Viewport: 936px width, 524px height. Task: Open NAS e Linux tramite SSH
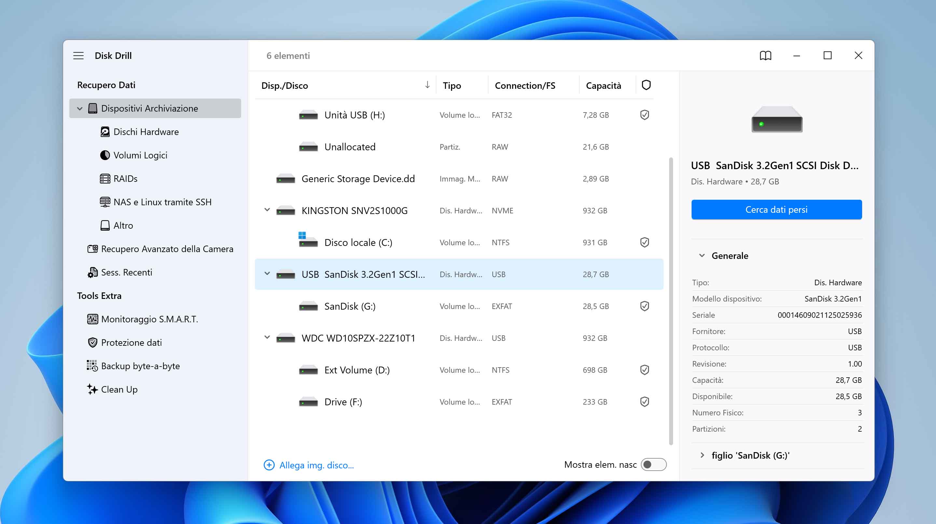[162, 202]
